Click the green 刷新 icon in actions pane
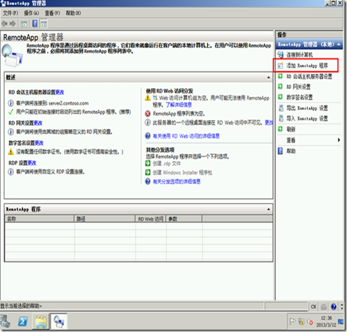This screenshot has width=347, height=332. (x=280, y=129)
